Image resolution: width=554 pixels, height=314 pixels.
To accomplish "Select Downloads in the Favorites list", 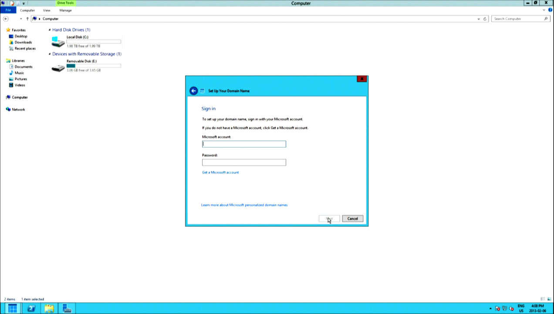I will [x=23, y=42].
